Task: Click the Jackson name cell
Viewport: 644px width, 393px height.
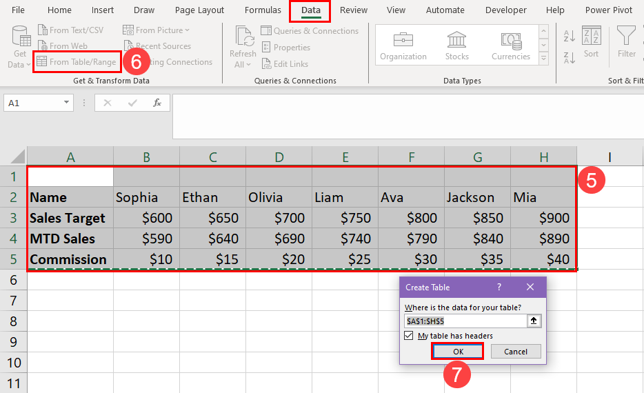Action: tap(477, 197)
